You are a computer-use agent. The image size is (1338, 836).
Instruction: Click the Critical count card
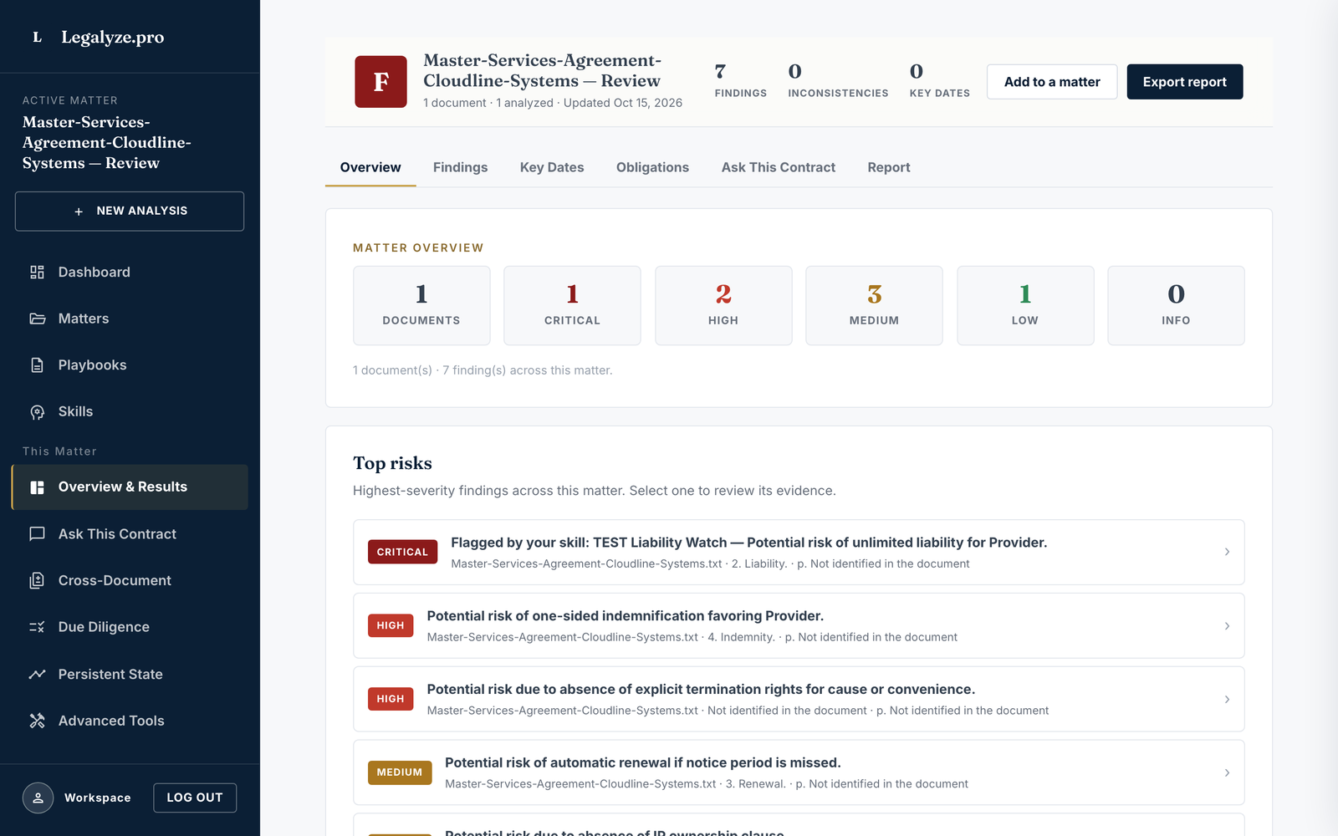point(572,306)
